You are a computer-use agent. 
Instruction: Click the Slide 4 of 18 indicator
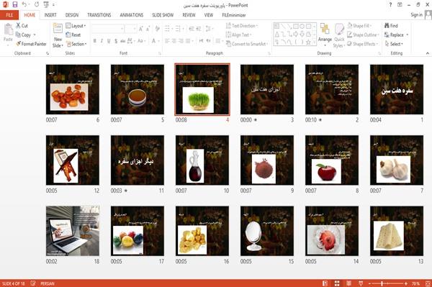click(x=13, y=283)
